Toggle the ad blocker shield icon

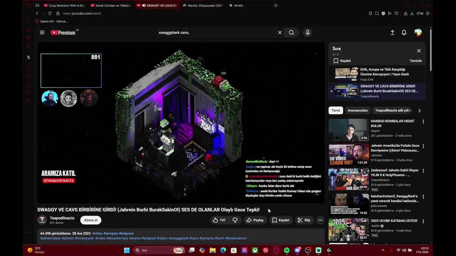[383, 14]
